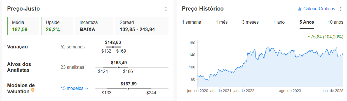Click the Modelos de Valuation range marker at $187,59
347x101 pixels.
[128, 88]
